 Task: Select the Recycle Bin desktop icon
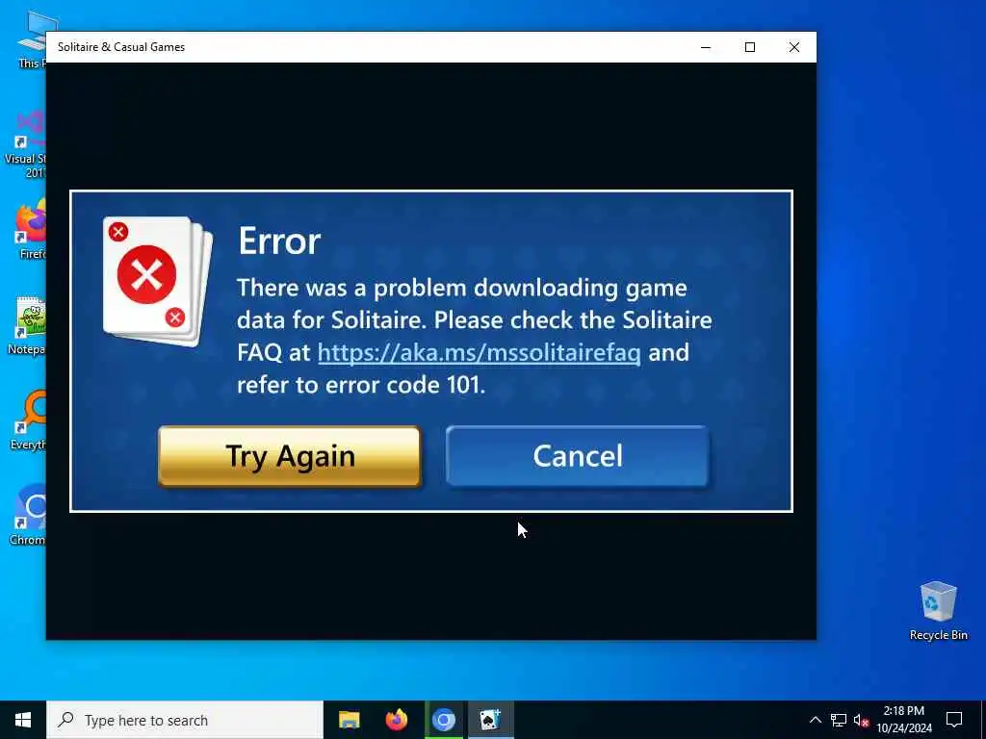pyautogui.click(x=938, y=610)
